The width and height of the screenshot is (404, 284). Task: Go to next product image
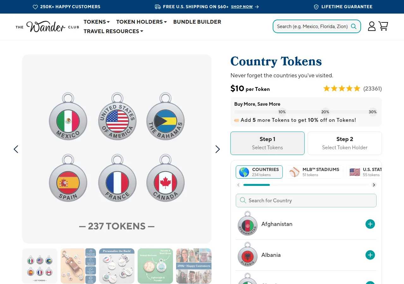point(217,149)
